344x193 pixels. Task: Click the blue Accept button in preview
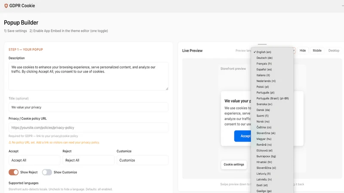[x=243, y=136]
